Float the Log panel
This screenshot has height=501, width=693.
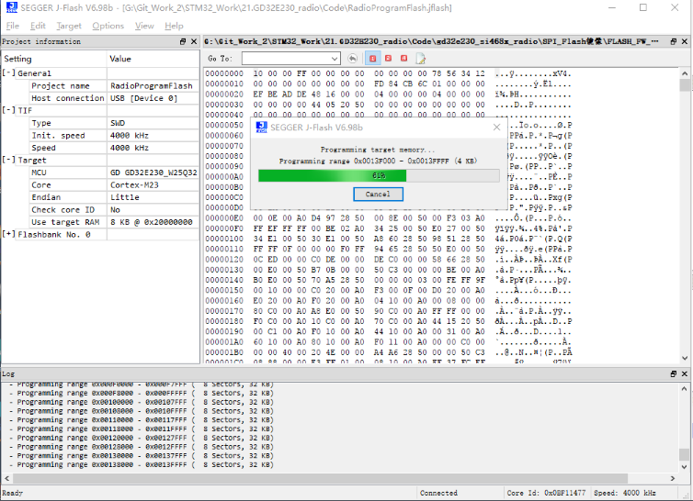(x=674, y=373)
